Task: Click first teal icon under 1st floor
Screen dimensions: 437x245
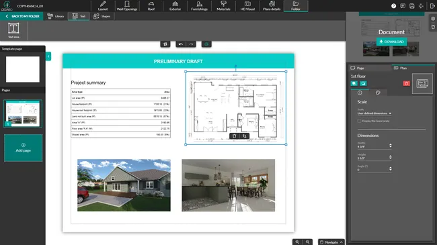Action: tap(354, 83)
